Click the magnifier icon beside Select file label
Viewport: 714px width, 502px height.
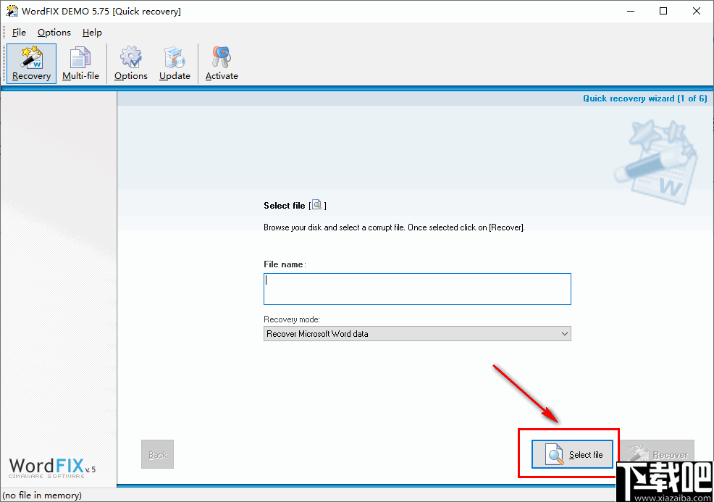pos(317,205)
